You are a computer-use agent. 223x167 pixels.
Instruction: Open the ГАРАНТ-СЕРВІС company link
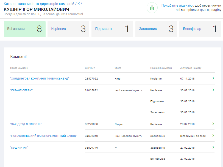pyautogui.click(x=22, y=90)
